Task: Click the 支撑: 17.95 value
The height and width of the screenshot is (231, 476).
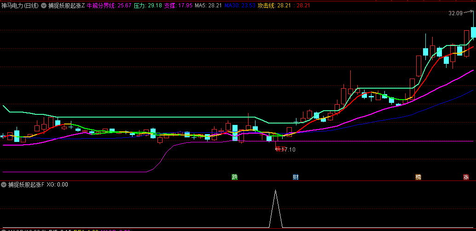Action: click(x=179, y=6)
